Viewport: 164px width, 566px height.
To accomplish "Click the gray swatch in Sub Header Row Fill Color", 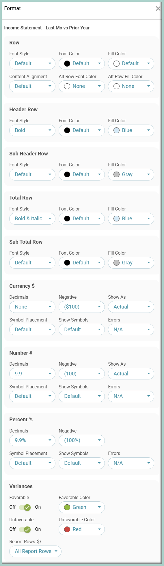I will (117, 174).
